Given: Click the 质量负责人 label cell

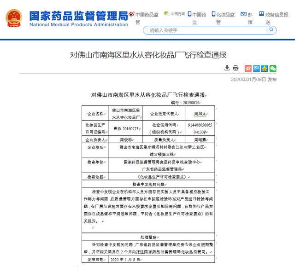Looking at the screenshot, I should [x=164, y=140].
